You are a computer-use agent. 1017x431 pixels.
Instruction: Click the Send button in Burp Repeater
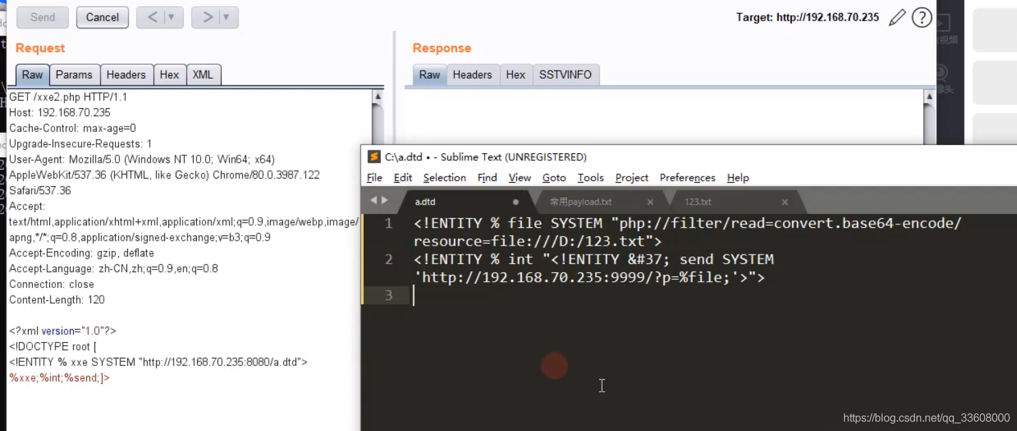(x=42, y=18)
